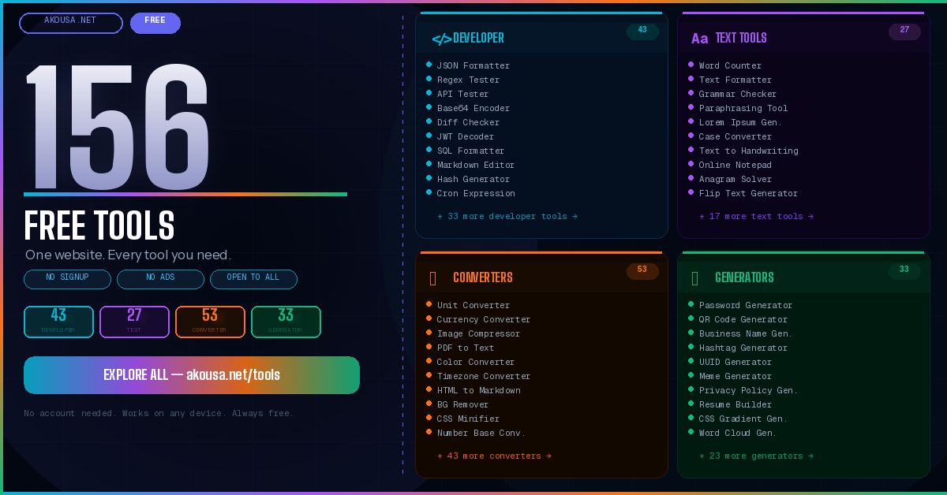Click the 33 badge in Generators header

(x=904, y=270)
